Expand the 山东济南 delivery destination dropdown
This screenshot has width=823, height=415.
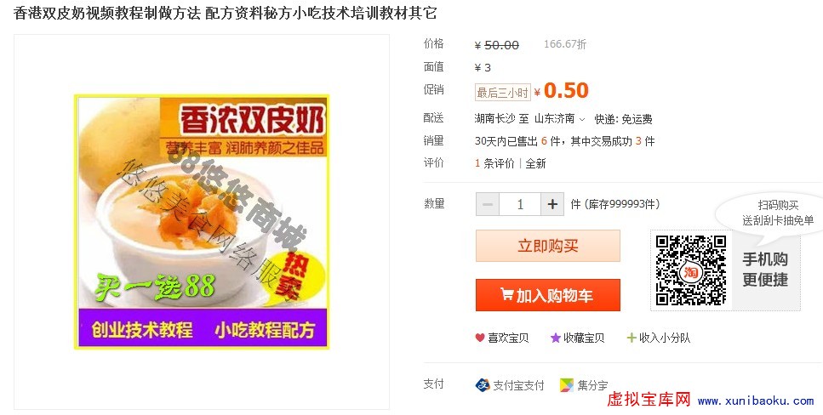point(559,119)
